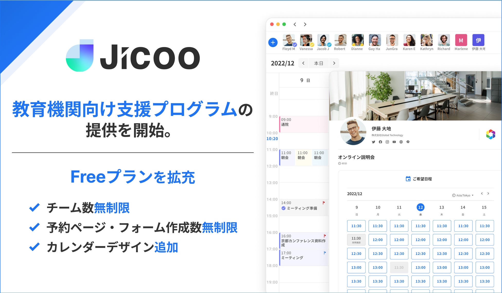The width and height of the screenshot is (502, 293).
Task: Click the blue add member plus icon
Action: point(273,42)
